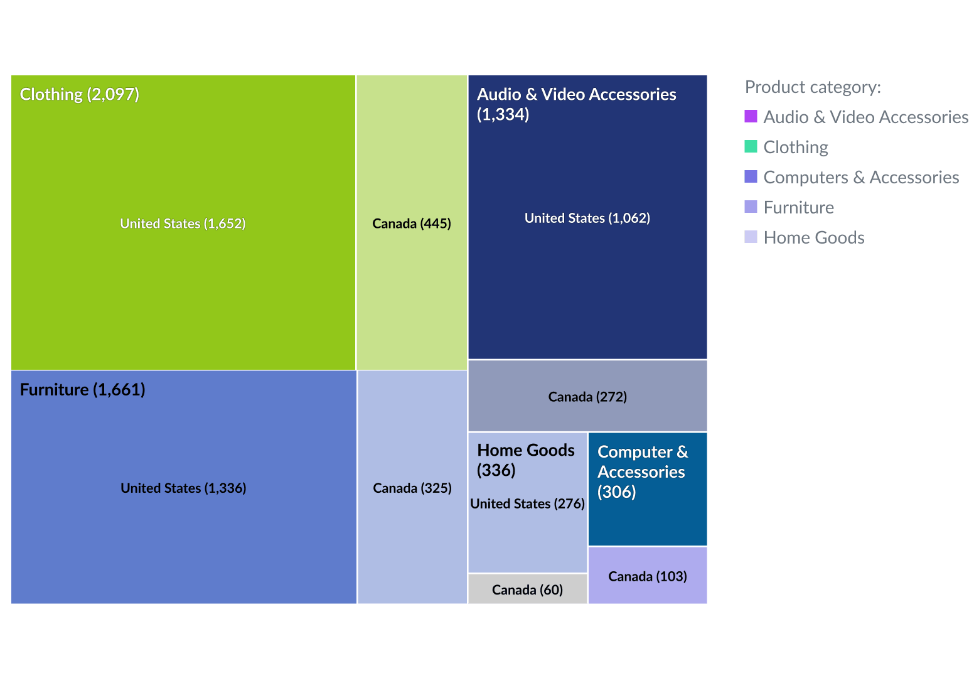Click the Computer & Accessories teal block
The height and width of the screenshot is (678, 979).
click(x=647, y=488)
